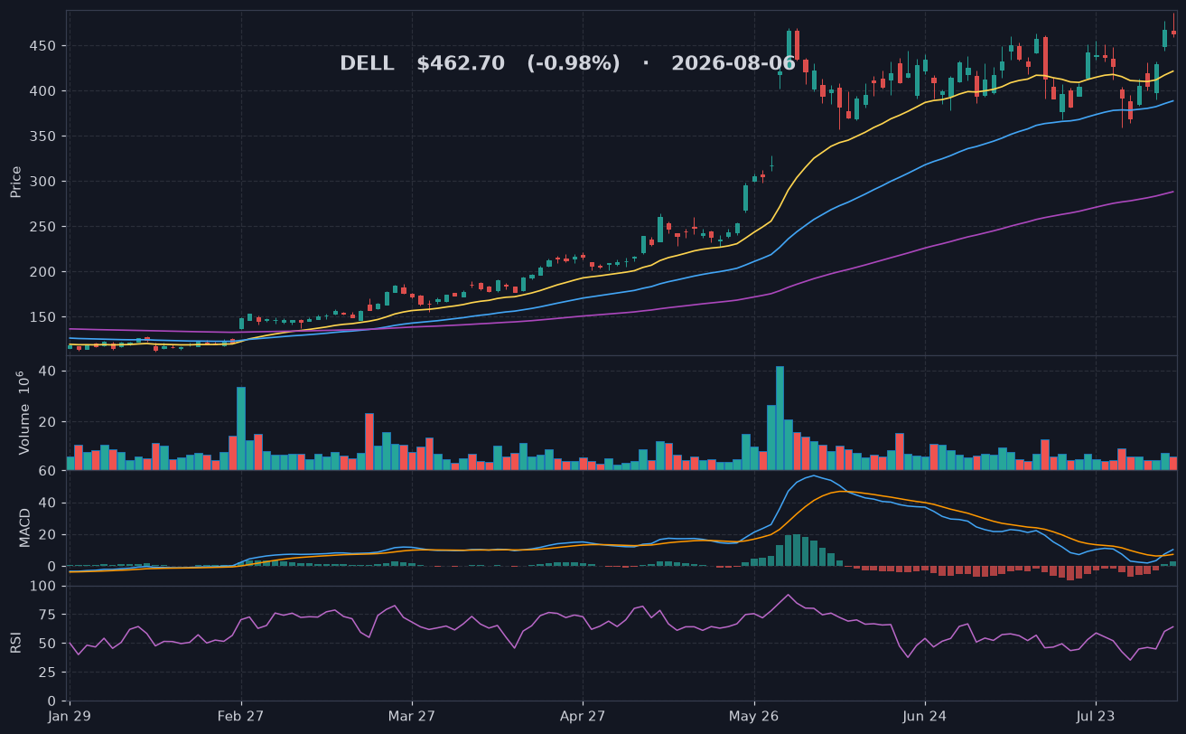Click the 200 price axis tick
Viewport: 1186px width, 734px height.
coord(44,272)
